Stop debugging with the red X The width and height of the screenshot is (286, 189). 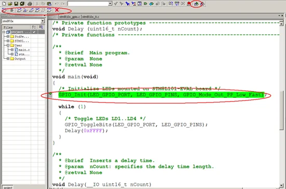[x=57, y=10]
